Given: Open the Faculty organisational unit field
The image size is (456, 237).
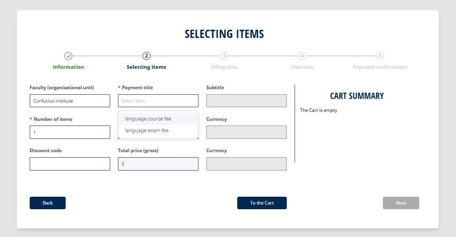Looking at the screenshot, I should (x=70, y=101).
